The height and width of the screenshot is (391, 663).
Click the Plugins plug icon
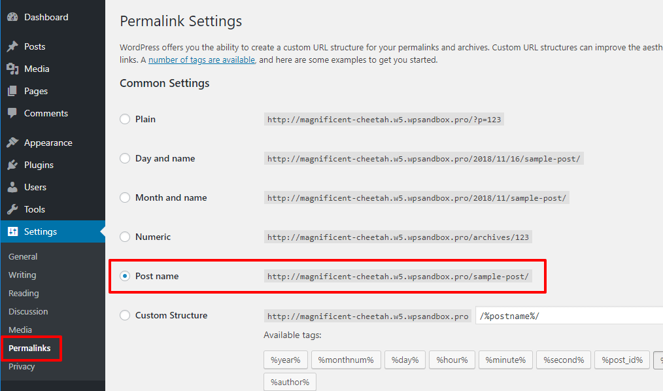(x=12, y=165)
